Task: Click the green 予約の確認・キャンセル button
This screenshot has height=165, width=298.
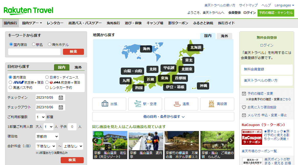Action: [x=276, y=13]
